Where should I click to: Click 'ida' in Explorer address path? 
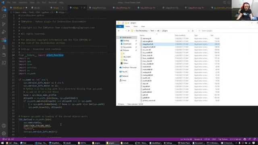(x=158, y=31)
